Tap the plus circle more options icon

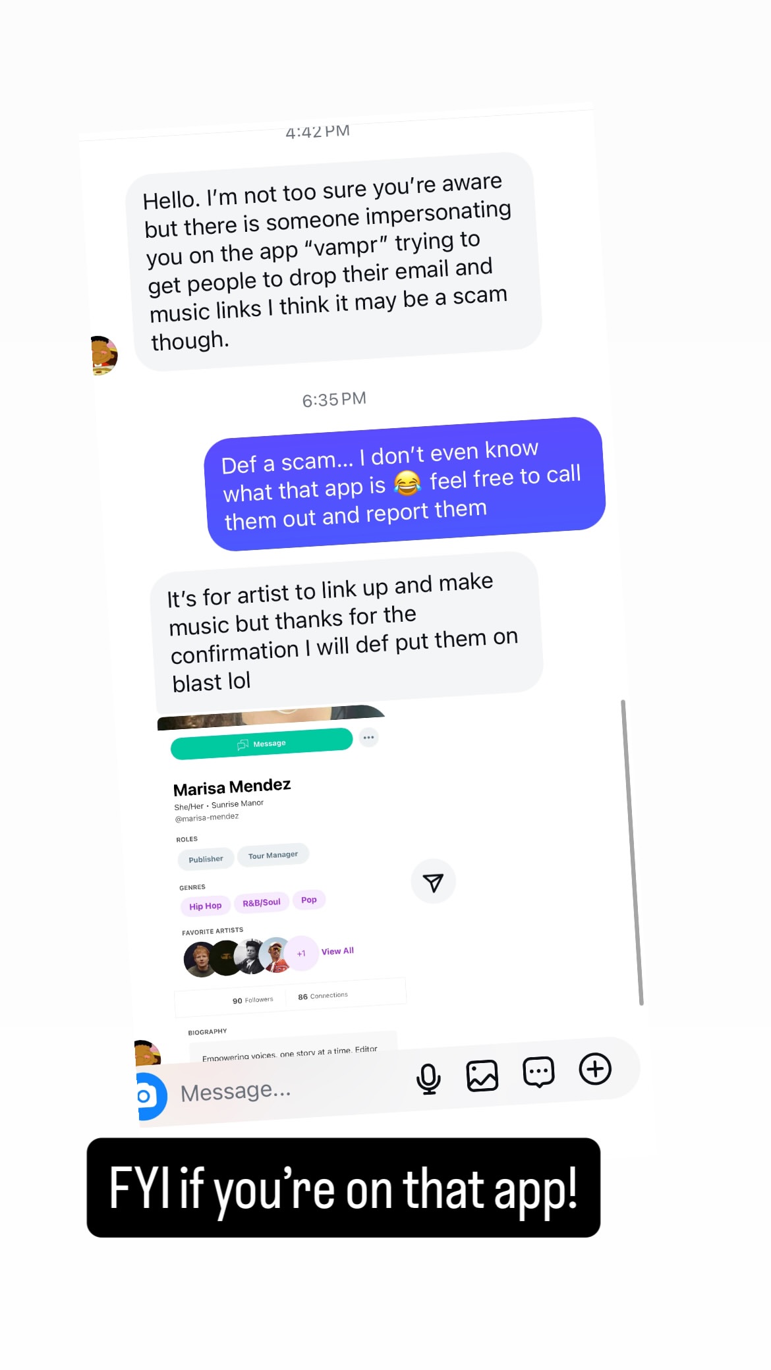tap(595, 1068)
